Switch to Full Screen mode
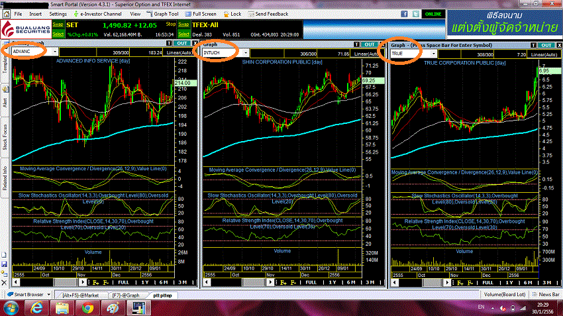The image size is (563, 316). click(x=201, y=14)
